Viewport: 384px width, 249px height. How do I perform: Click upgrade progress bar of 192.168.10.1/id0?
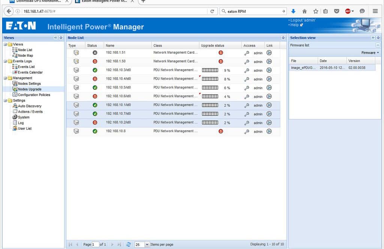pyautogui.click(x=210, y=105)
